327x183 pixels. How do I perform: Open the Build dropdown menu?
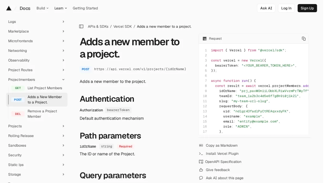(x=43, y=8)
